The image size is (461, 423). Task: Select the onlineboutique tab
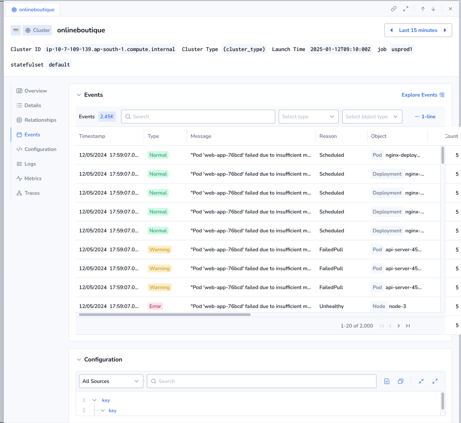click(x=33, y=10)
